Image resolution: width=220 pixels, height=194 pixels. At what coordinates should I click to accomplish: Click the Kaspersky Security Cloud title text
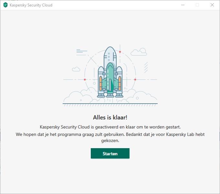(x=31, y=5)
